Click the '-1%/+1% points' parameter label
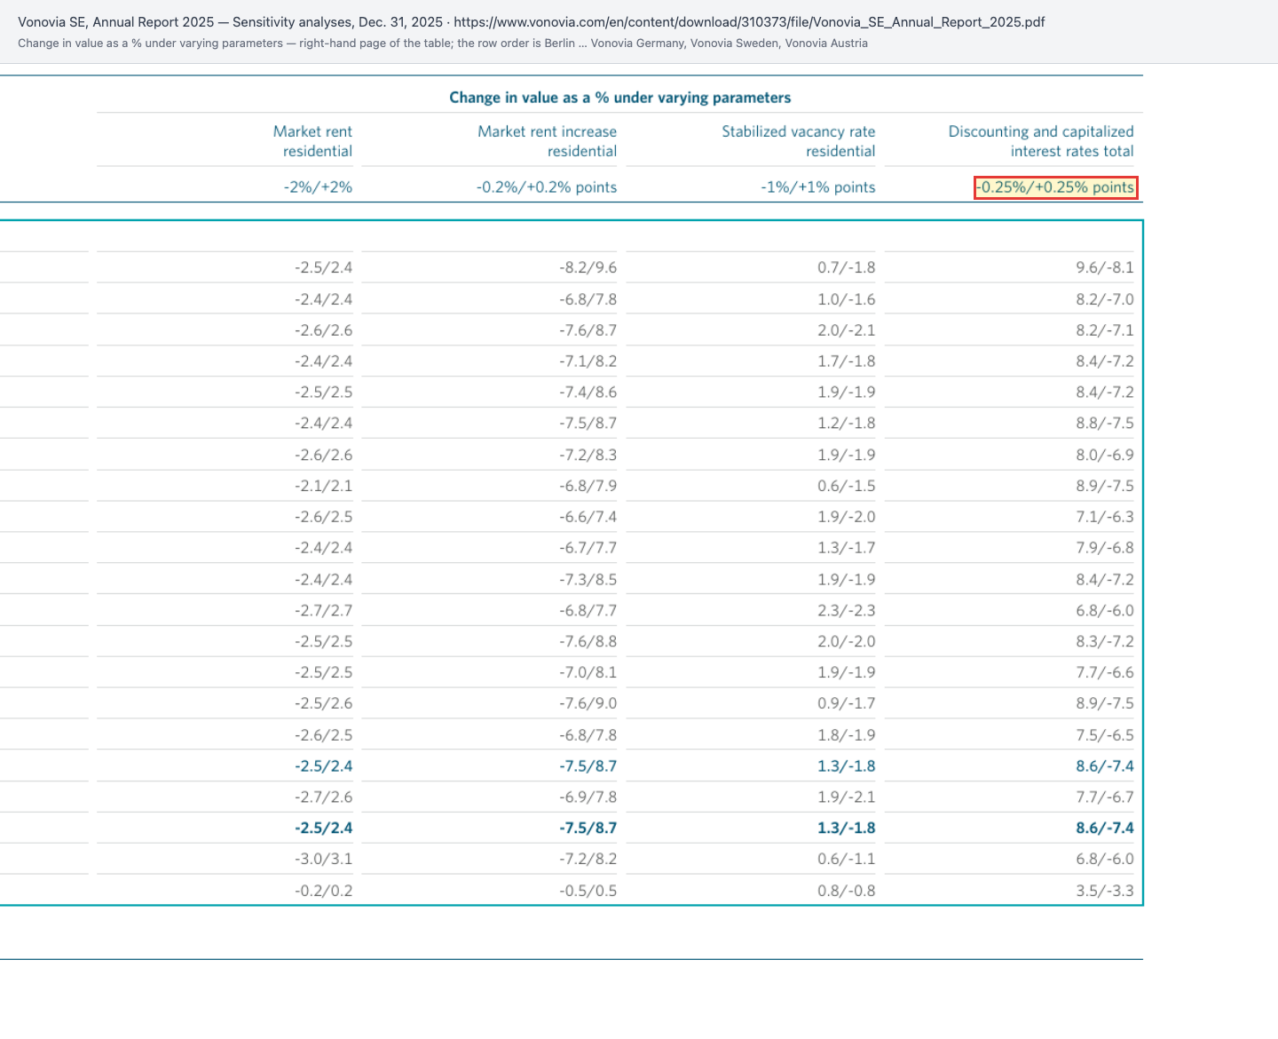The image size is (1278, 1039). click(x=818, y=187)
